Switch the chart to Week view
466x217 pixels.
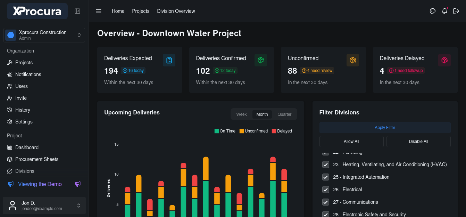(x=241, y=114)
